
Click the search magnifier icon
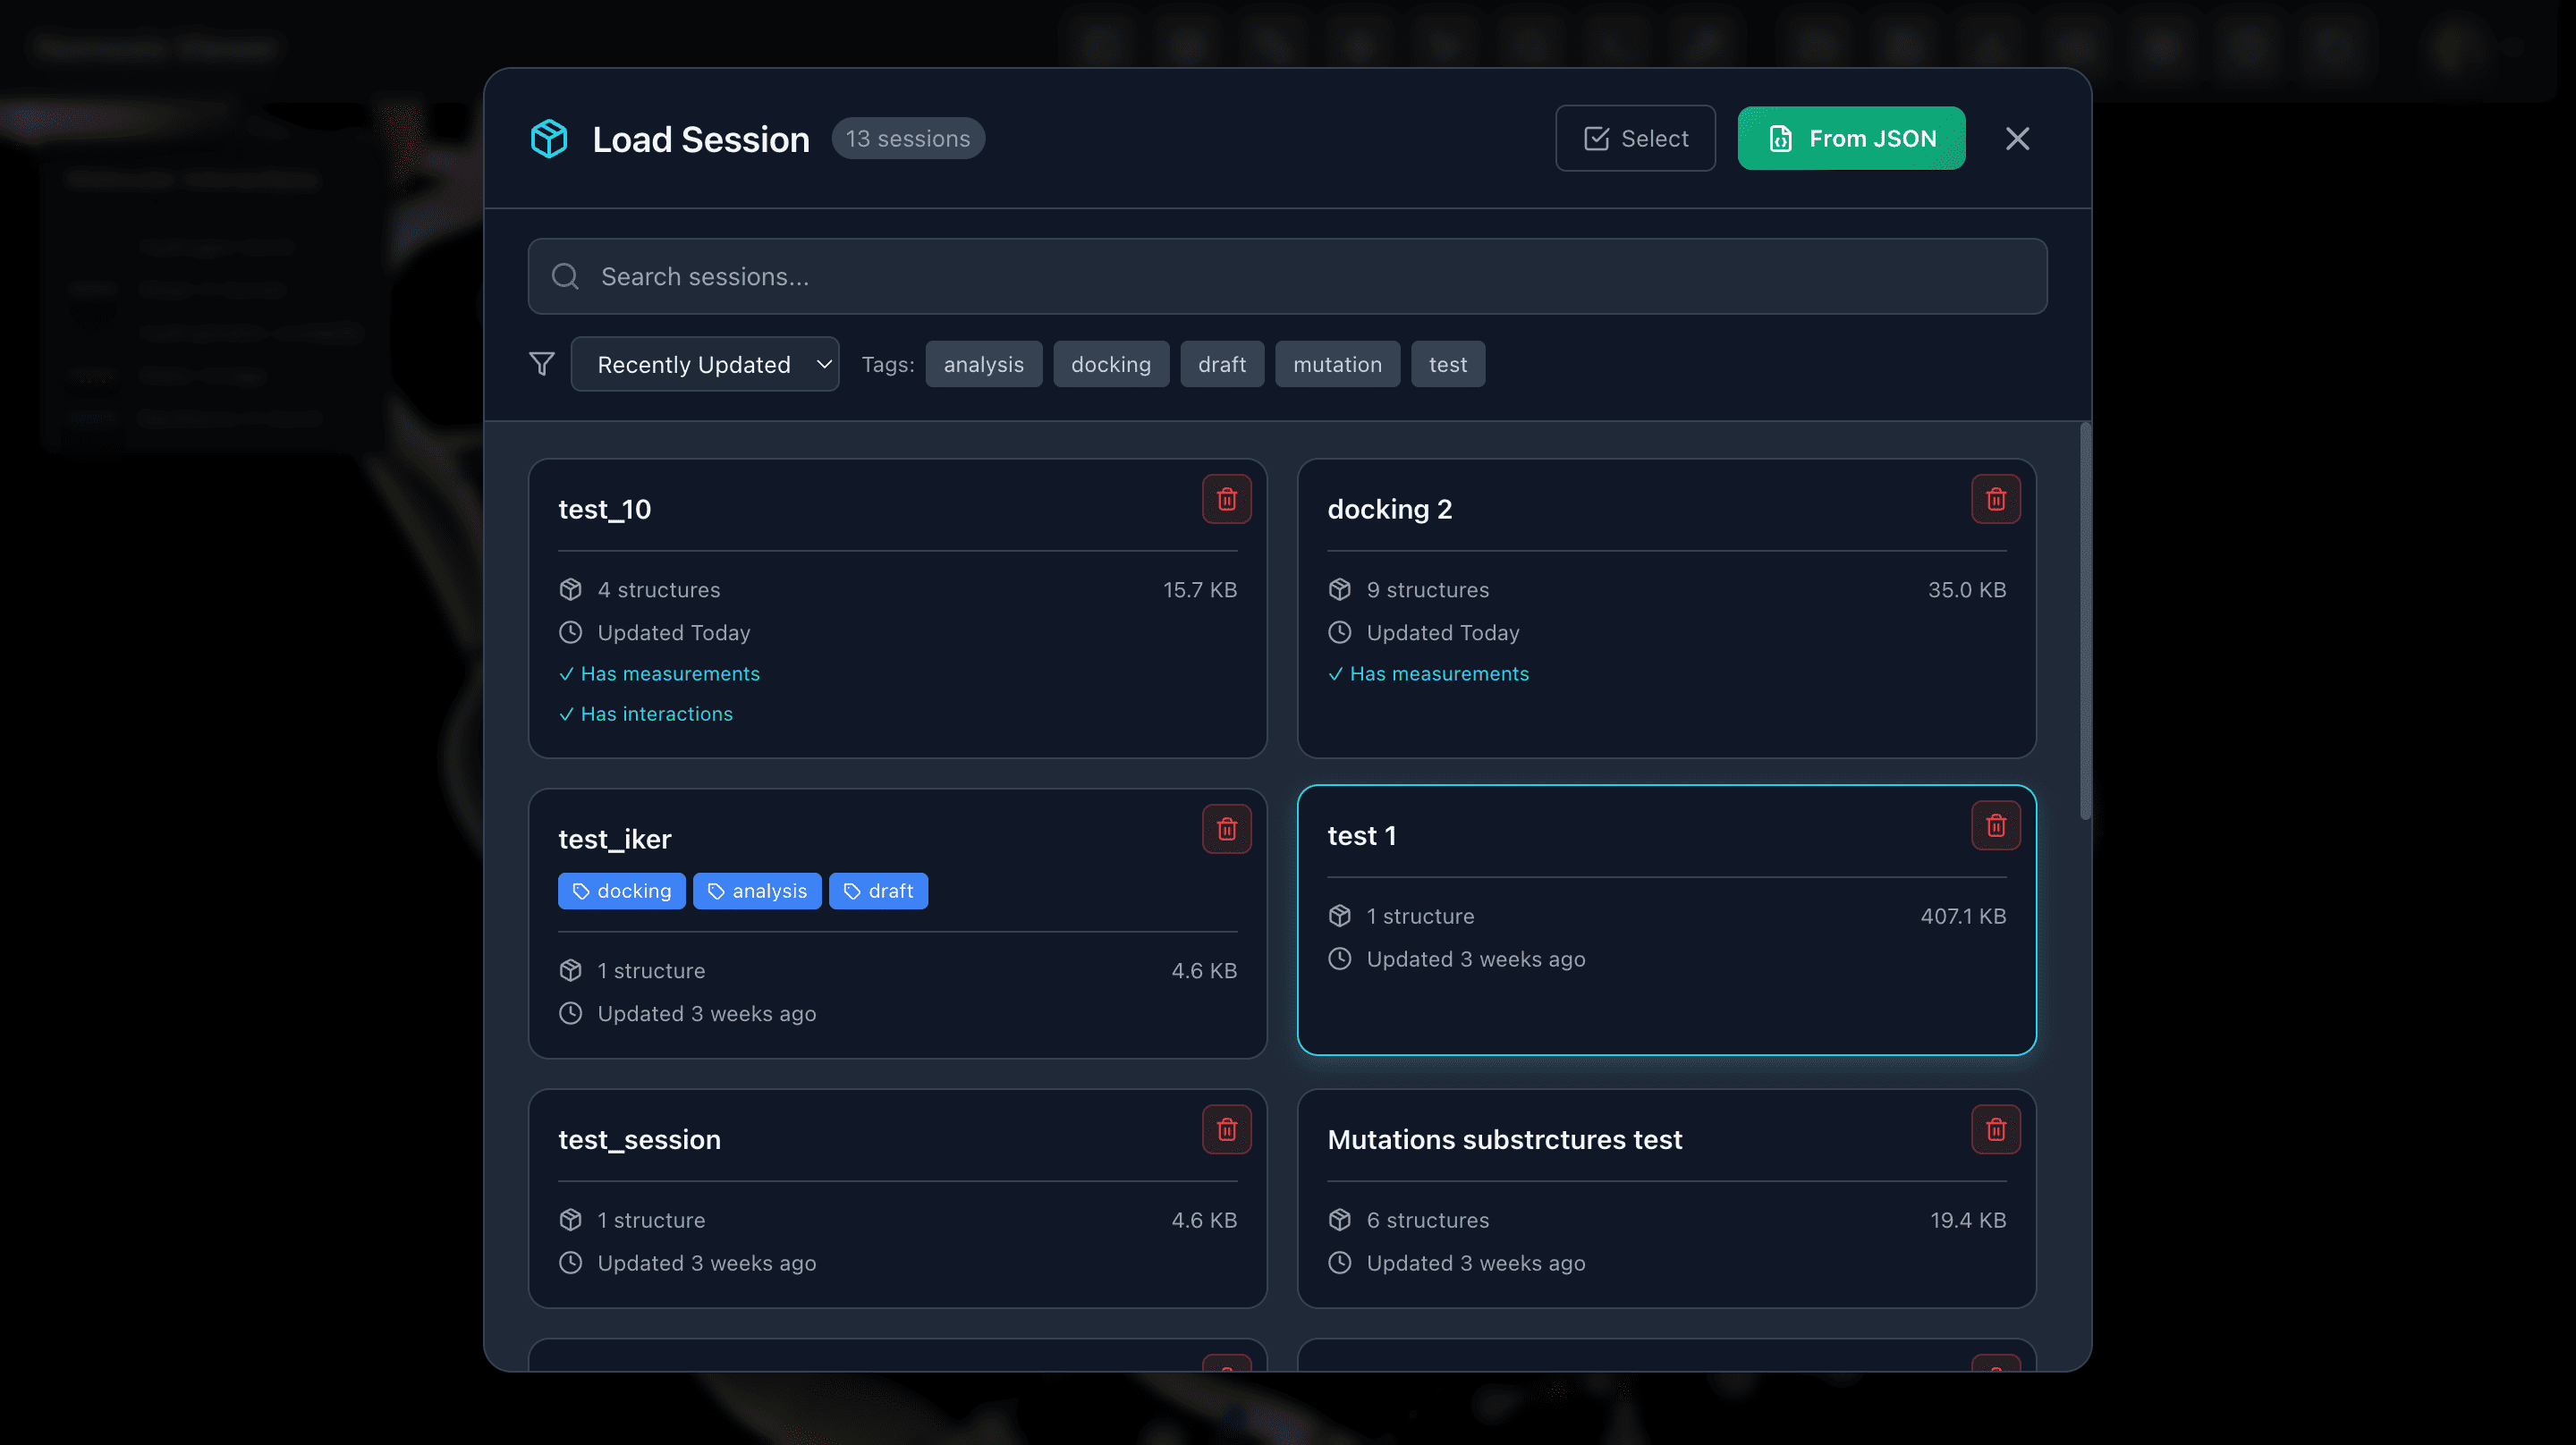pyautogui.click(x=565, y=276)
